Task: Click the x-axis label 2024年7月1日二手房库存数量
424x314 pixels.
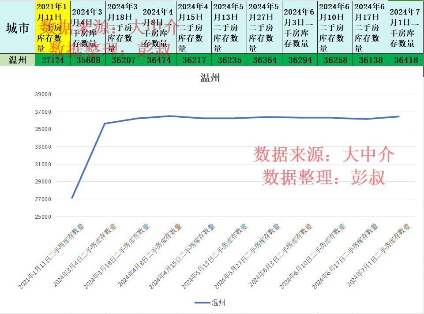Action: tap(379, 255)
